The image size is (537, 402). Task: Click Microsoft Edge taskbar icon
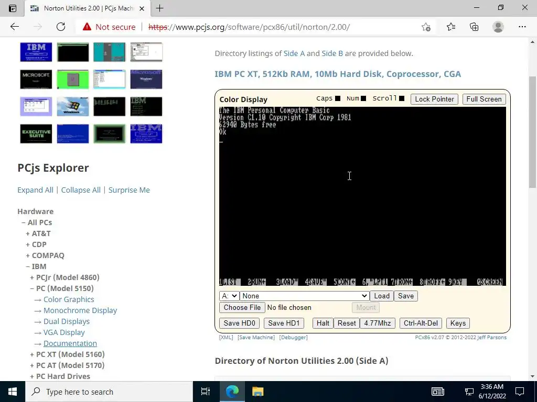point(232,392)
